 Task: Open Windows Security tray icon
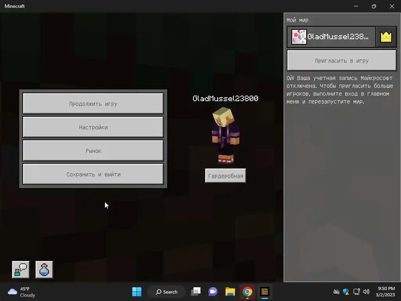(x=346, y=292)
